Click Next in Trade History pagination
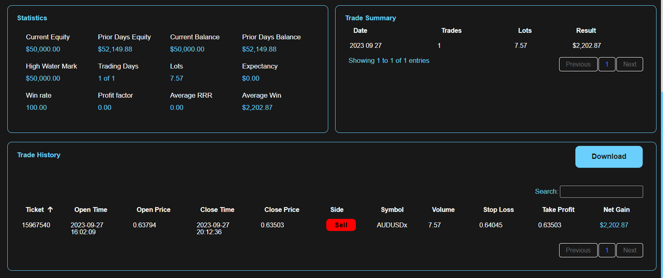This screenshot has height=278, width=663. (x=630, y=250)
